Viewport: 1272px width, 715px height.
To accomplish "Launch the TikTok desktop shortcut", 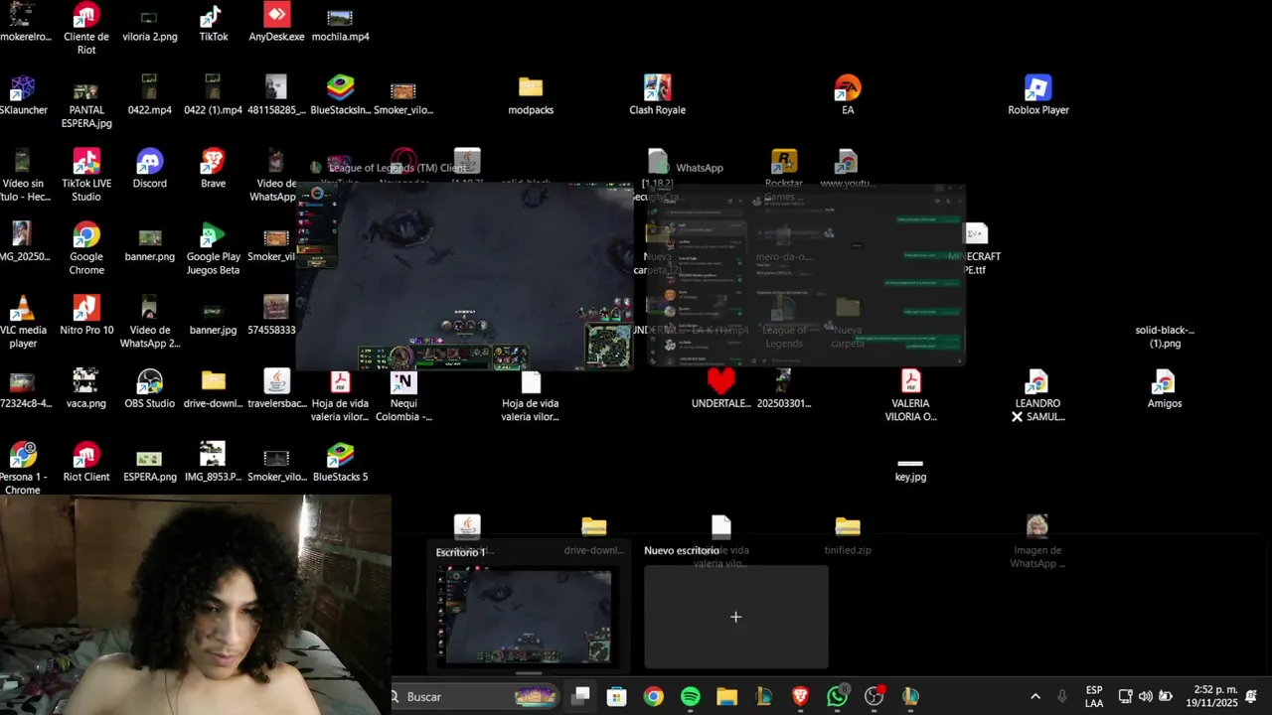I will [213, 24].
